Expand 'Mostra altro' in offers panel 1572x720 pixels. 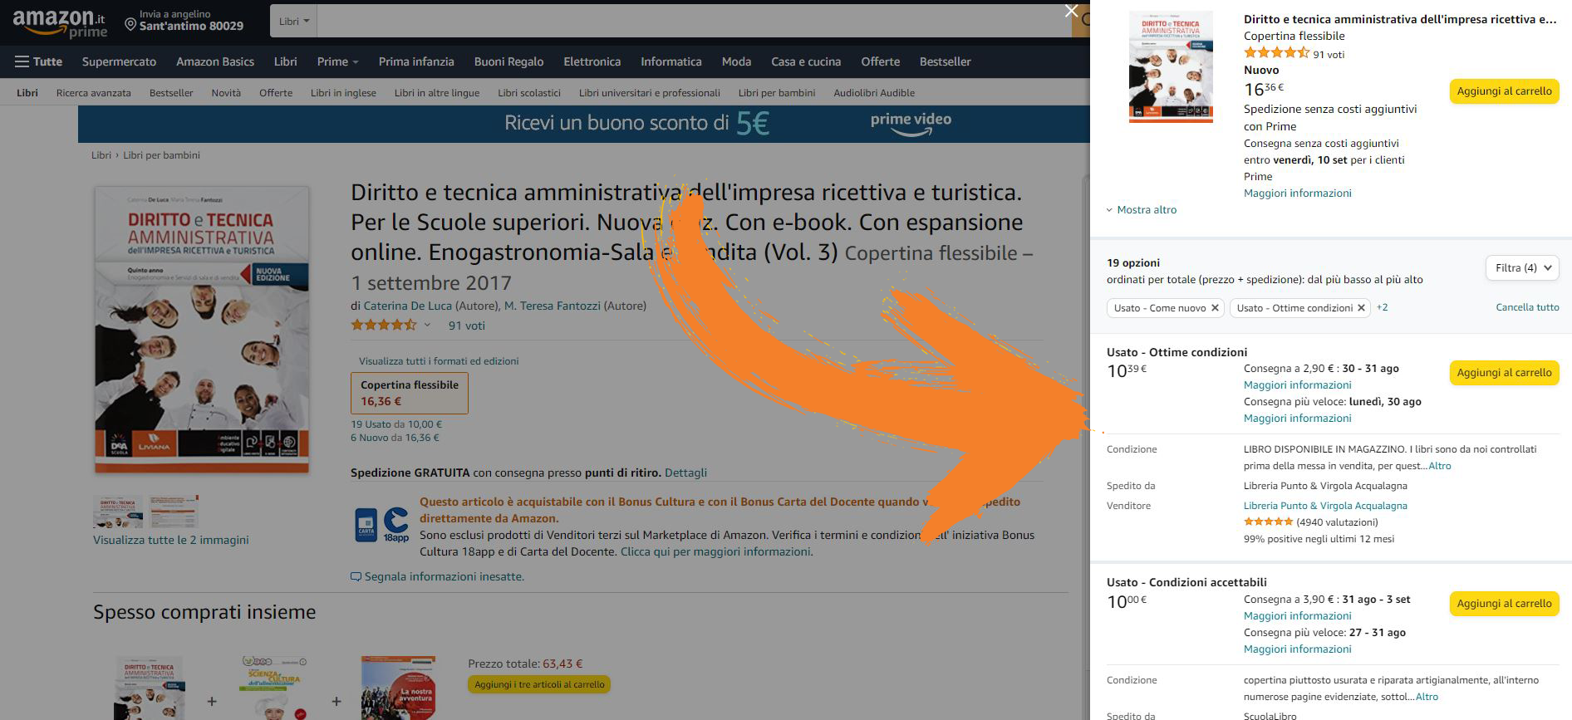(1141, 210)
